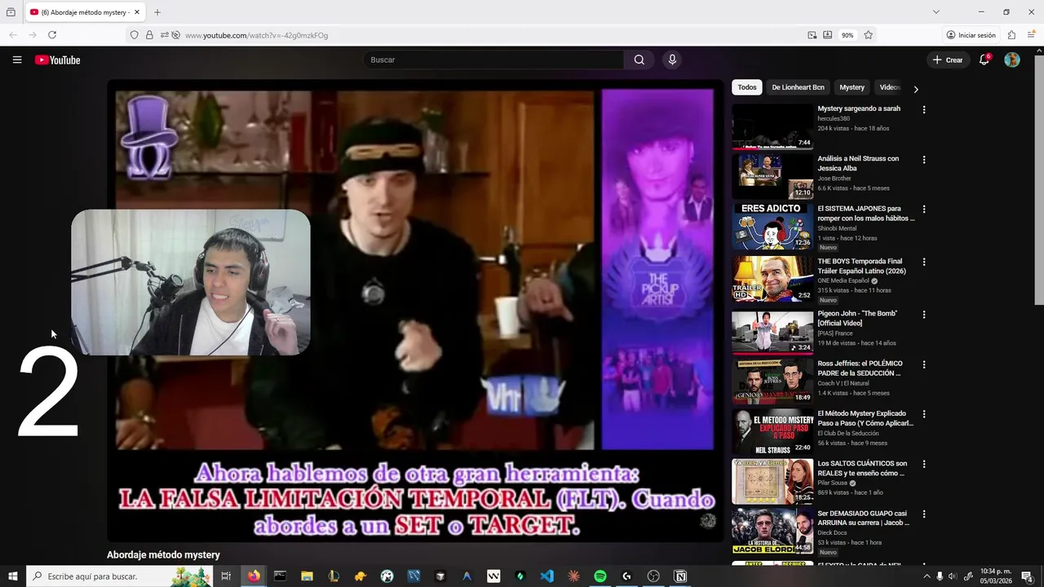This screenshot has width=1044, height=587.
Task: Open Windows notification center
Action: pyautogui.click(x=1027, y=576)
